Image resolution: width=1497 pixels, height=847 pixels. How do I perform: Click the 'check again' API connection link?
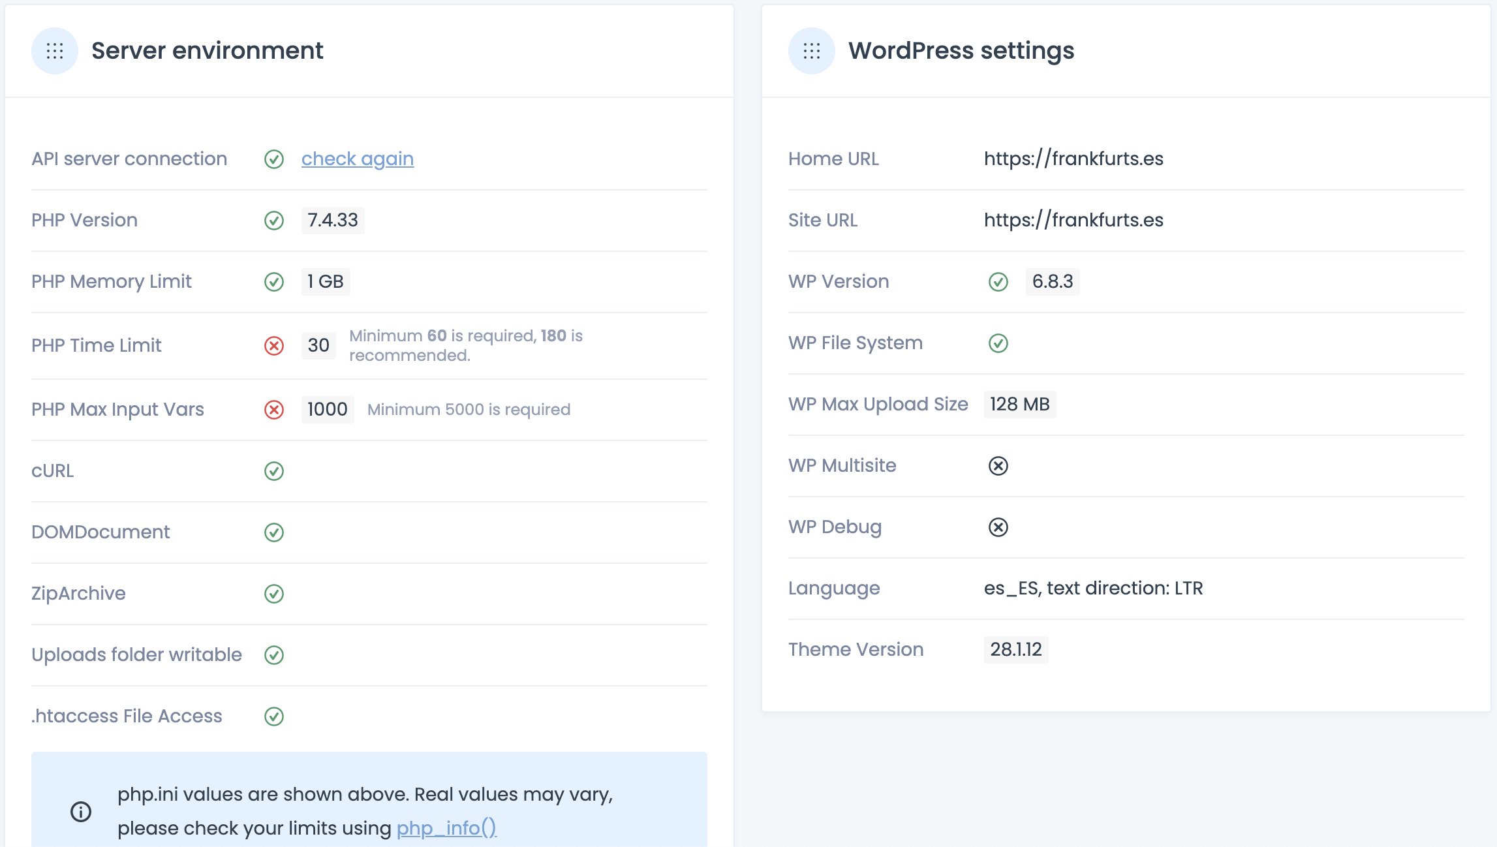(357, 159)
